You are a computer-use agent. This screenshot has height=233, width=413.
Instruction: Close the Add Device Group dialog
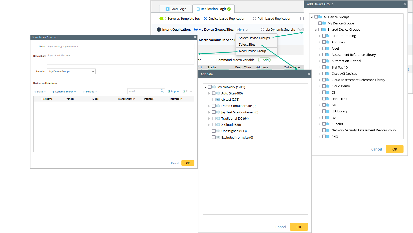(x=405, y=4)
